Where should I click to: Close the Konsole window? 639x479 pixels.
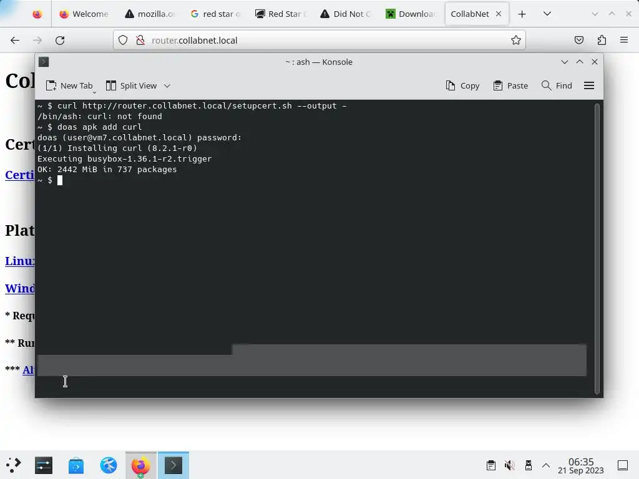click(x=595, y=62)
